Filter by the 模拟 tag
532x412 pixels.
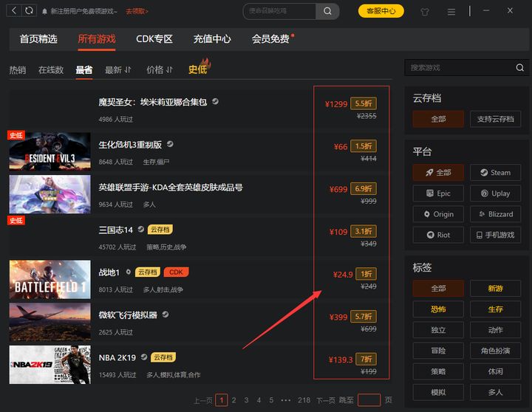[438, 392]
